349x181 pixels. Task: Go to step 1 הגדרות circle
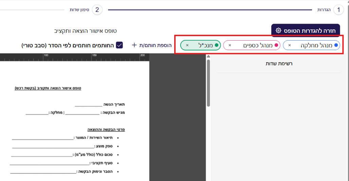pyautogui.click(x=338, y=10)
